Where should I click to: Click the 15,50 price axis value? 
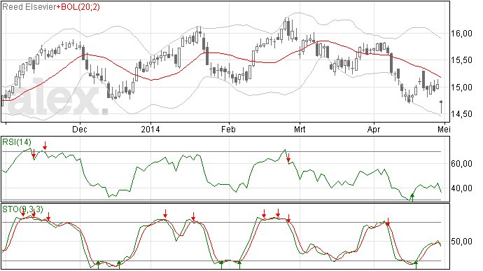461,60
